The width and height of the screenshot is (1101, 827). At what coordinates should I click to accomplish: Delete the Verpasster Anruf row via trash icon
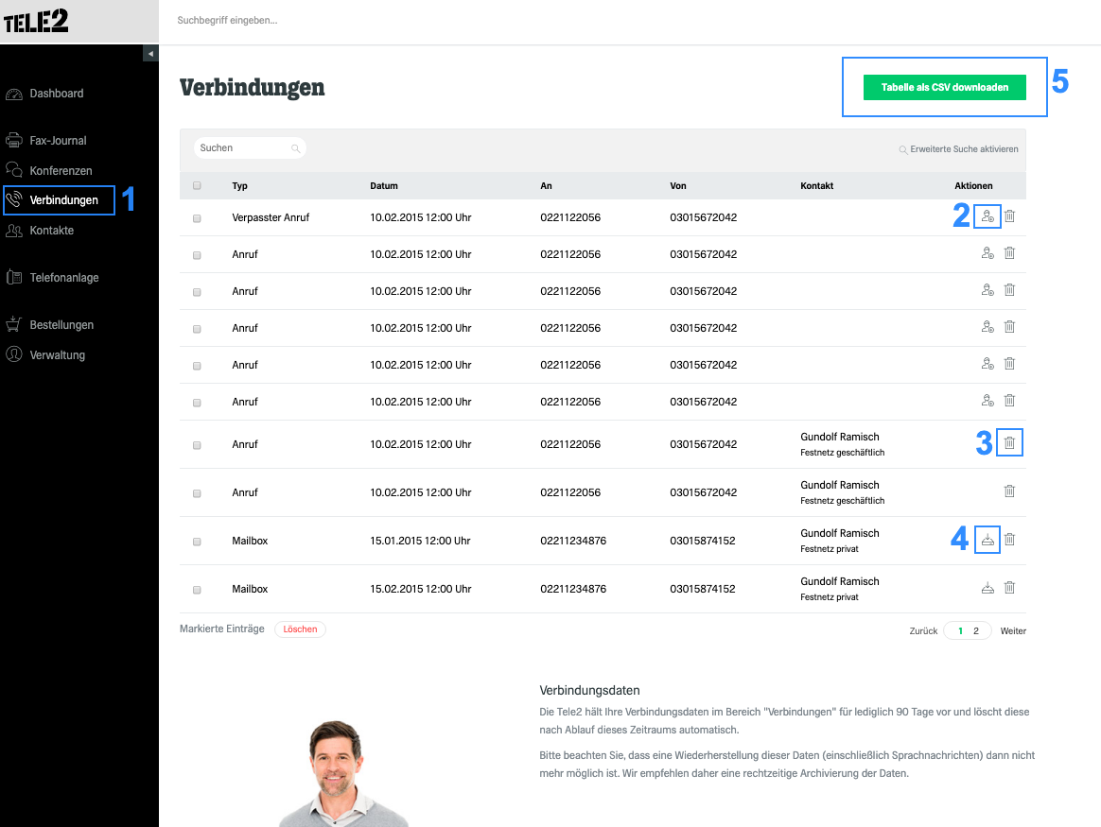click(x=1009, y=216)
